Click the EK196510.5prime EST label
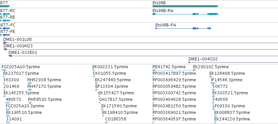The width and height of the screenshot is (278, 124). tap(24, 113)
